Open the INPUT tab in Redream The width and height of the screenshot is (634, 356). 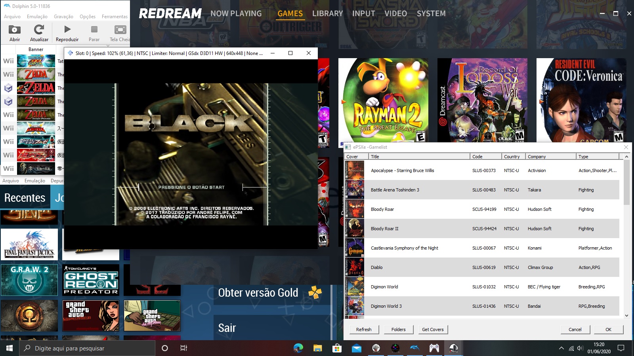pos(363,13)
